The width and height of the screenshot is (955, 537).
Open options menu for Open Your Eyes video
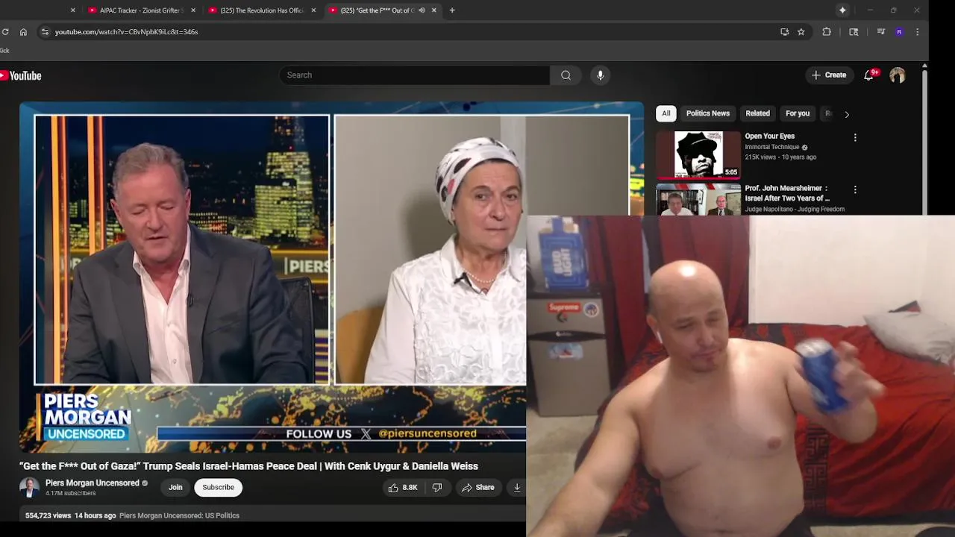pos(855,138)
